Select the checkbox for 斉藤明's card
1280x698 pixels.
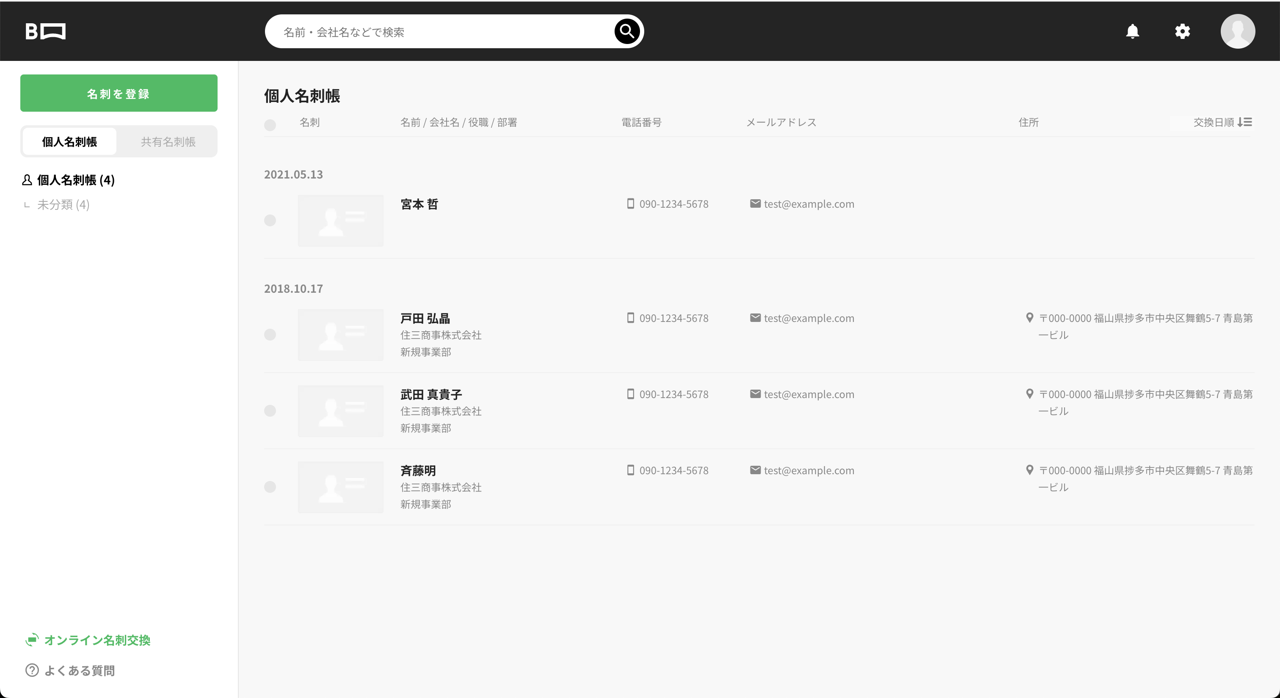pyautogui.click(x=270, y=487)
